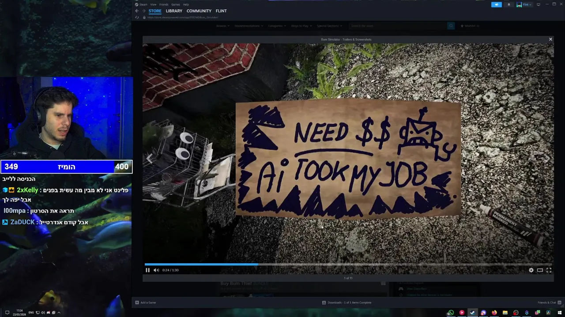
Task: Open the Discord tray icon
Action: point(48,313)
